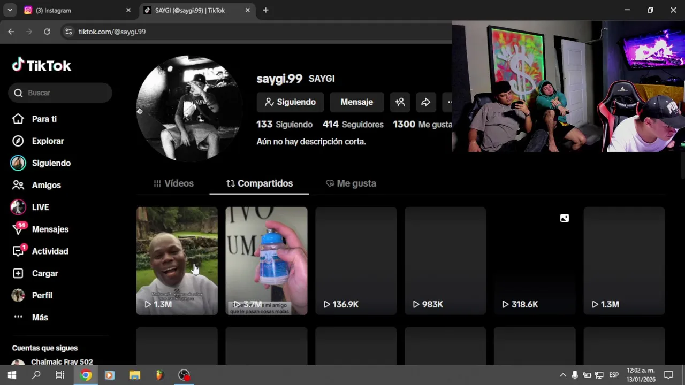Reload the TikTok page
685x385 pixels.
click(47, 32)
